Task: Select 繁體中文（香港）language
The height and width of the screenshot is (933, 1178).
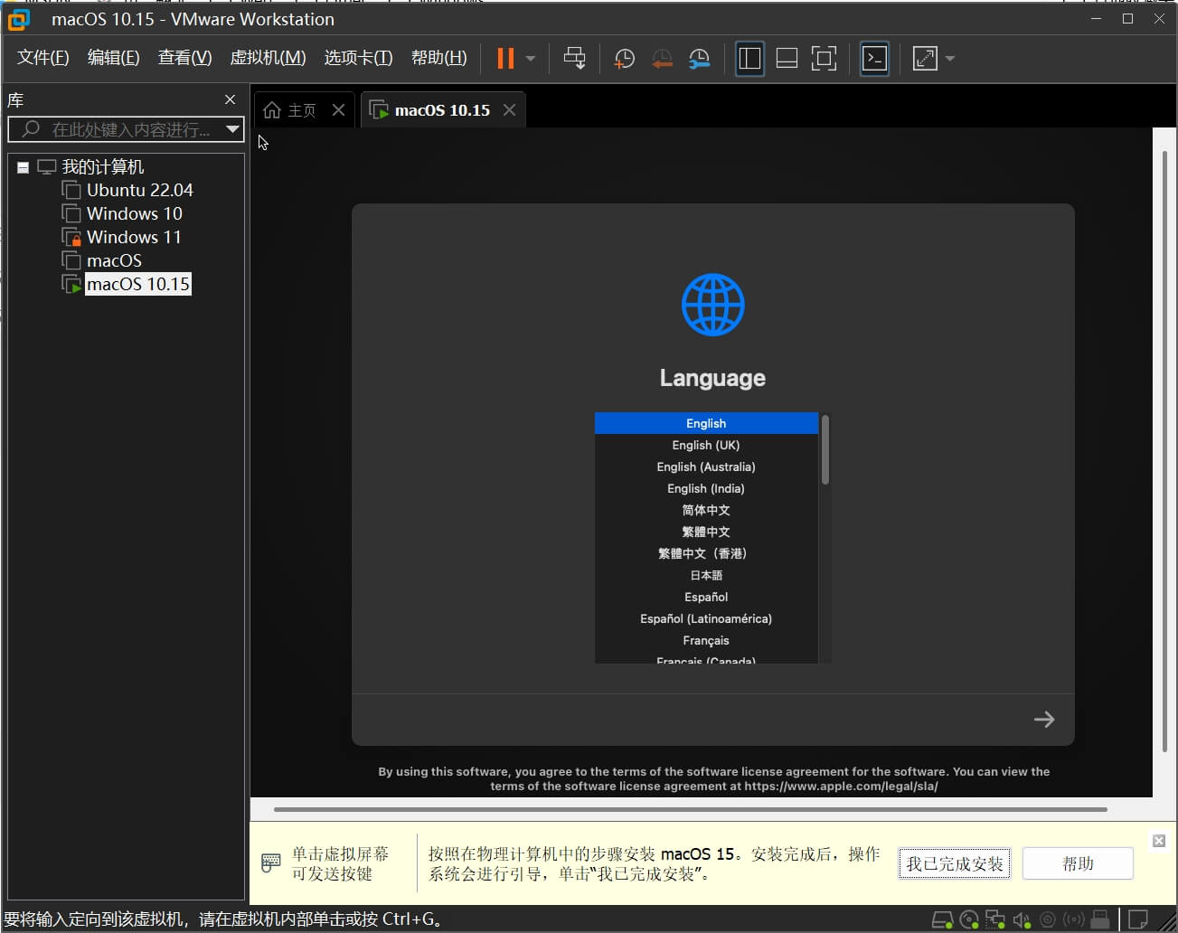Action: [706, 553]
